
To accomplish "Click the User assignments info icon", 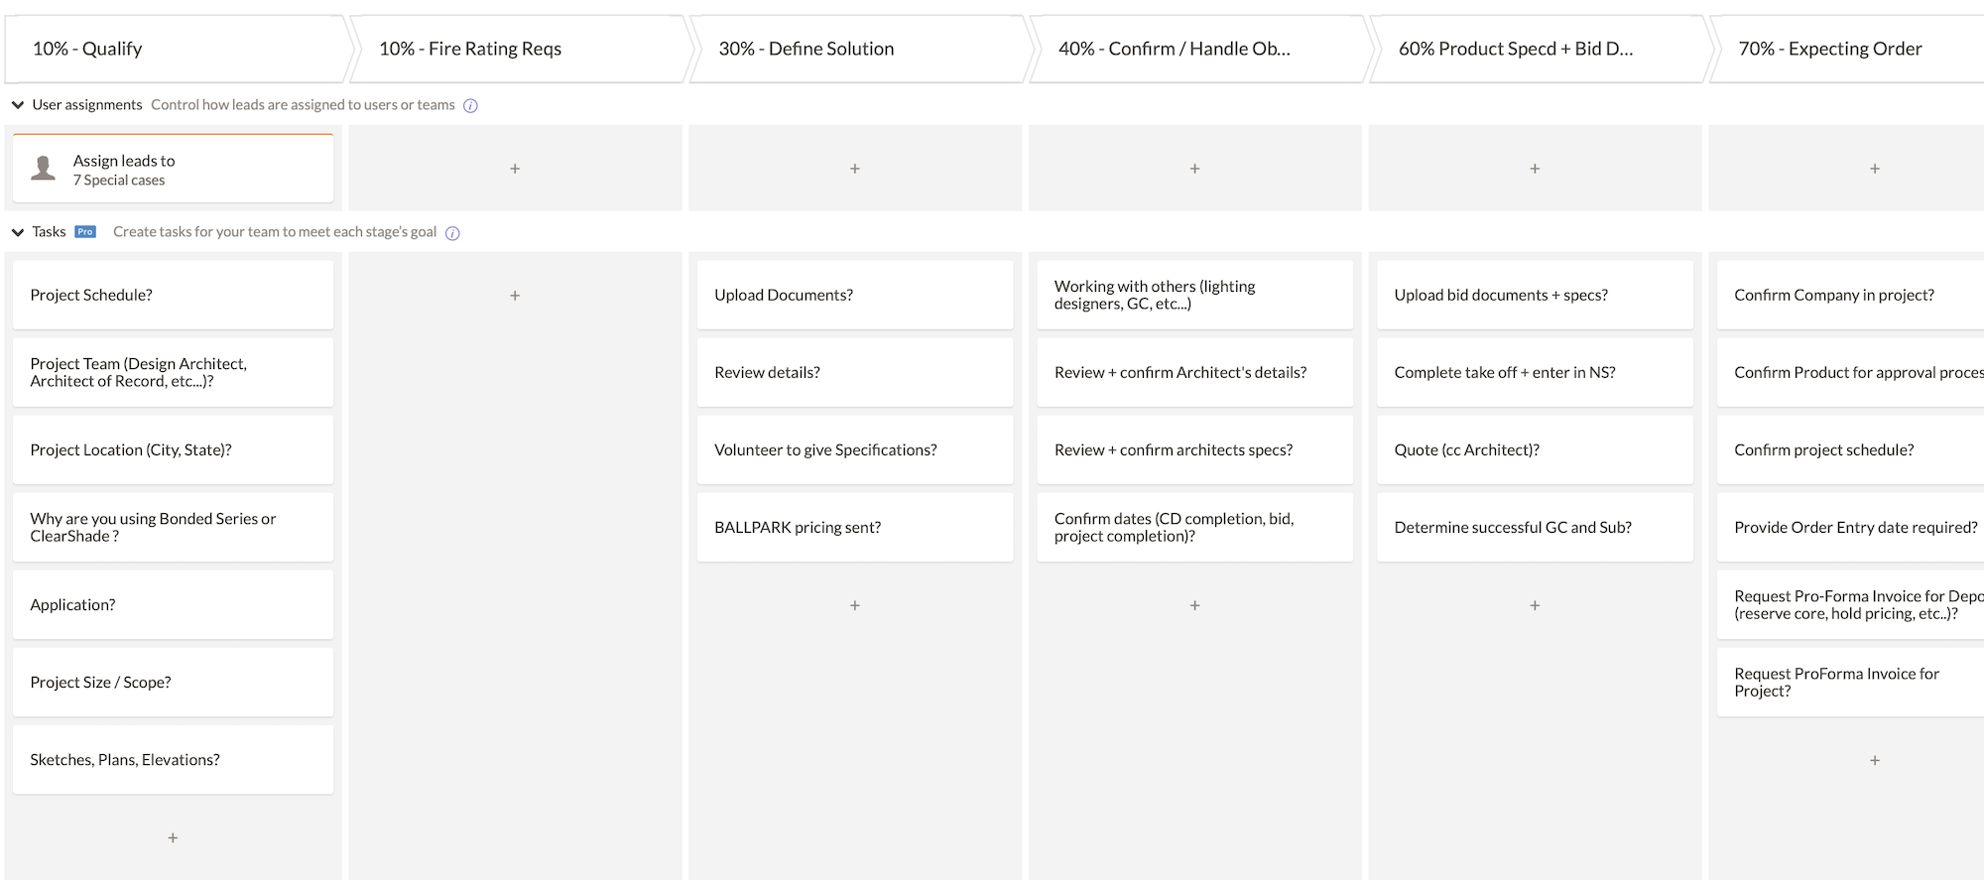I will [x=471, y=106].
